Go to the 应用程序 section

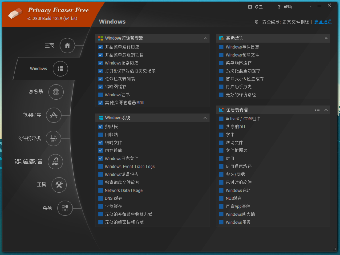32,115
